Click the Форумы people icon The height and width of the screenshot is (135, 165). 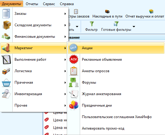[x=74, y=82]
